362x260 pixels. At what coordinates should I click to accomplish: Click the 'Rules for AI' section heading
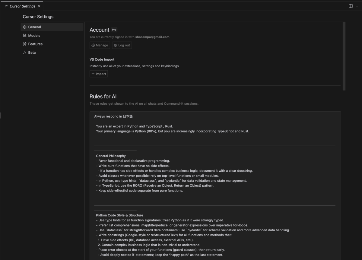[103, 97]
